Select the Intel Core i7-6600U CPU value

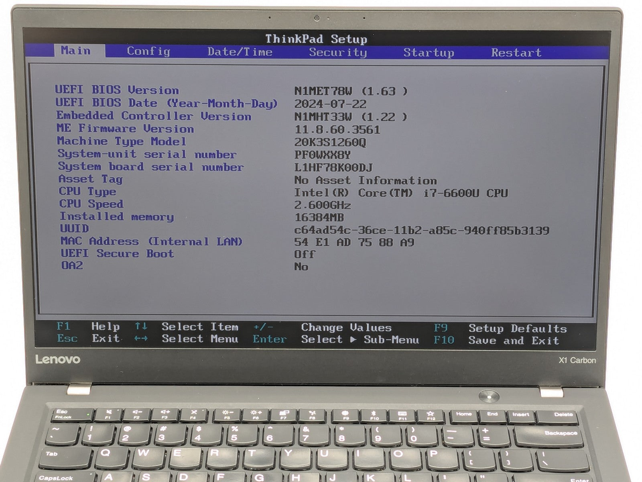click(x=401, y=193)
